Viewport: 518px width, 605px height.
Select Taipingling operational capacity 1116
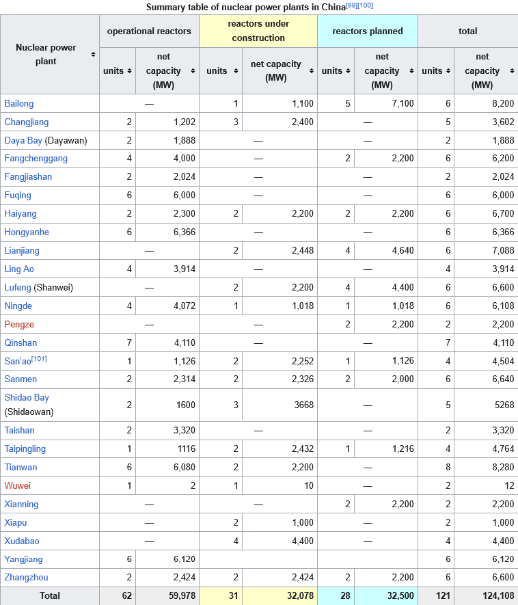pyautogui.click(x=186, y=448)
